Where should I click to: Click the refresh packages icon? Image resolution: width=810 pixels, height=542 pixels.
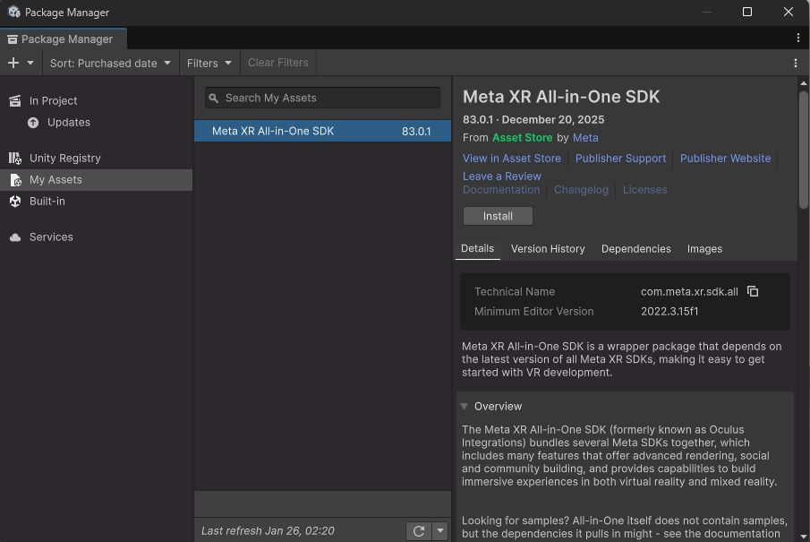tap(419, 529)
